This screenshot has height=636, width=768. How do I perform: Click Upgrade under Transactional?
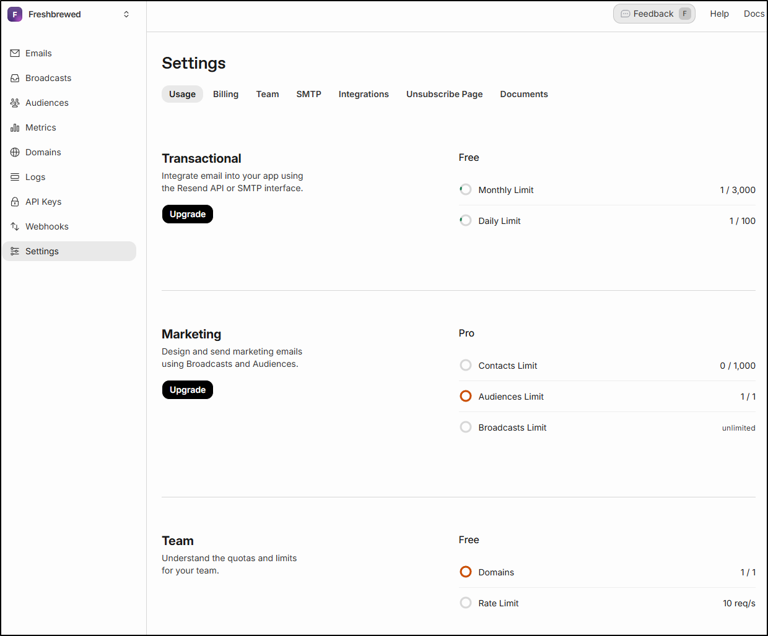188,214
